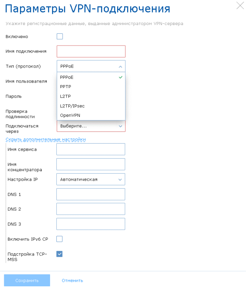
Task: Tick the 'Включить IPv6 CP' checkbox
Action: pos(60,239)
